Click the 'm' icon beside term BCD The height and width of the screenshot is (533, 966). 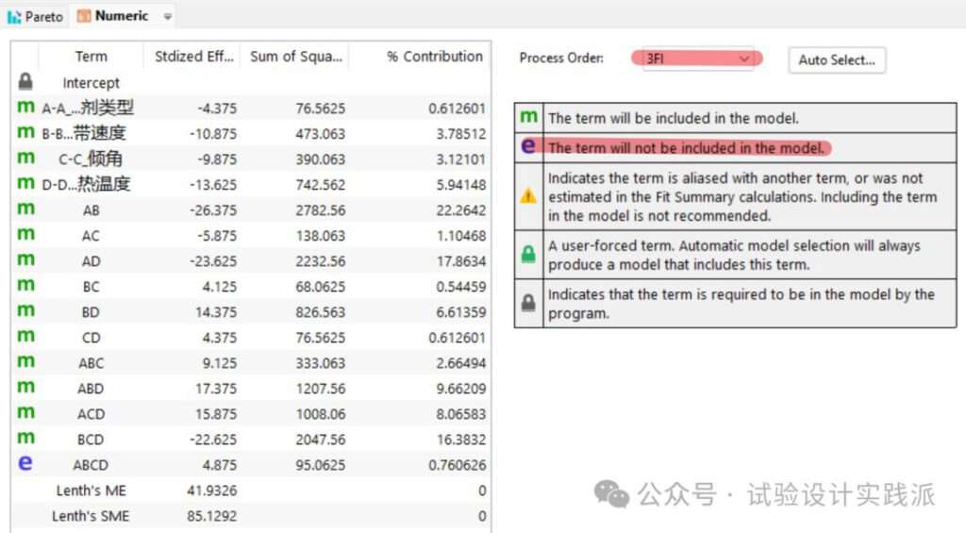click(x=25, y=438)
